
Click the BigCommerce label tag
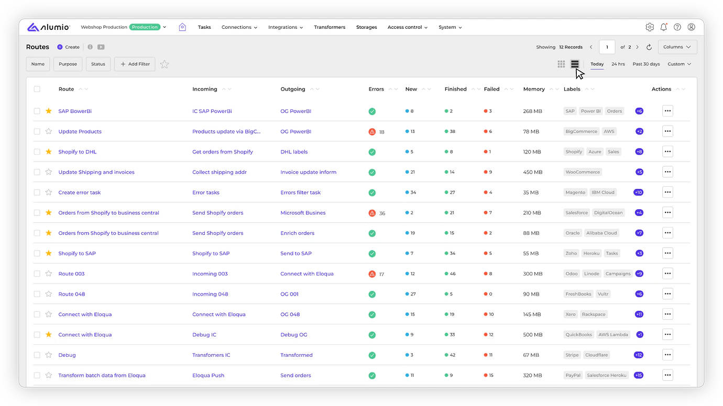point(581,131)
